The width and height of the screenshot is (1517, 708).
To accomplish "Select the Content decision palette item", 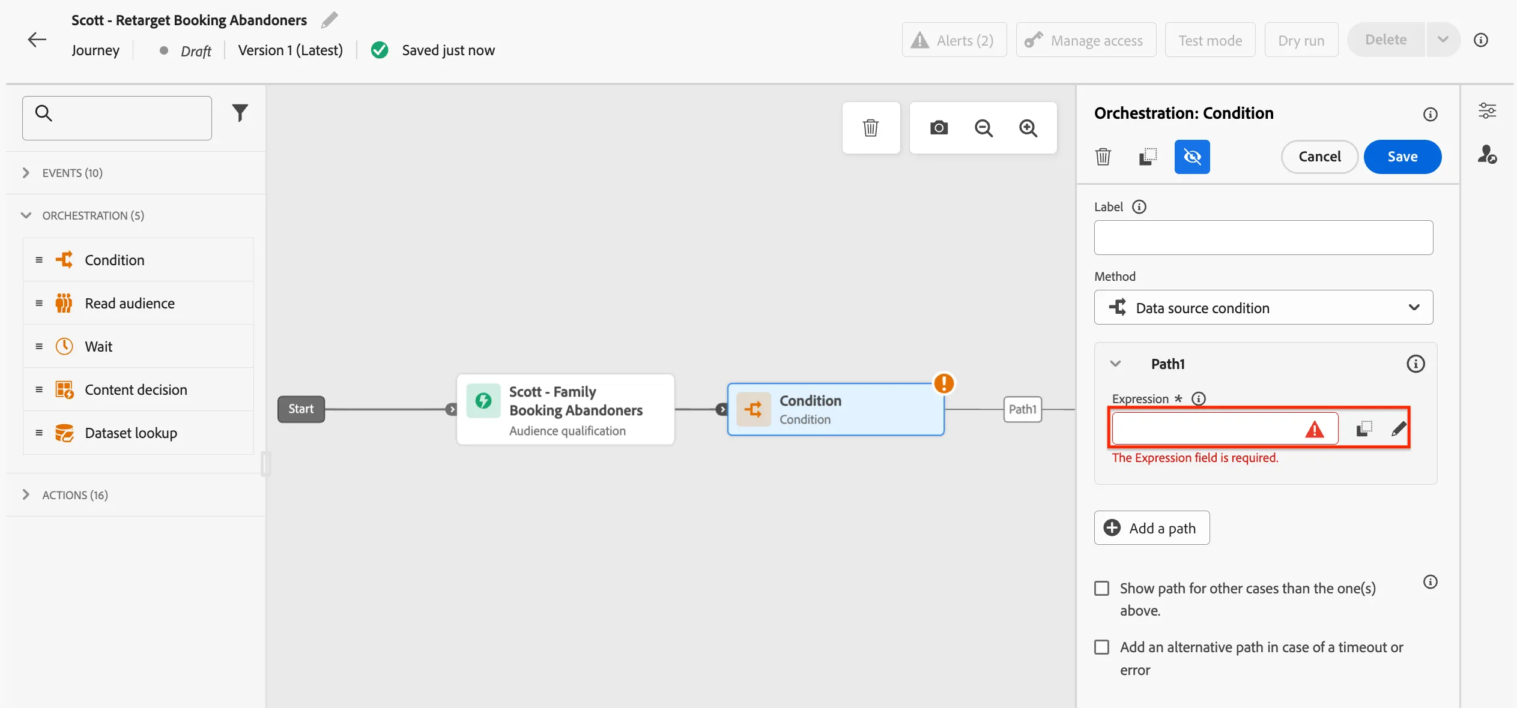I will [x=138, y=389].
